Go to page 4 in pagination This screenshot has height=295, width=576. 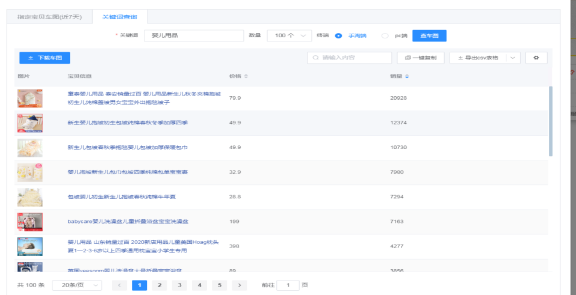(x=199, y=285)
